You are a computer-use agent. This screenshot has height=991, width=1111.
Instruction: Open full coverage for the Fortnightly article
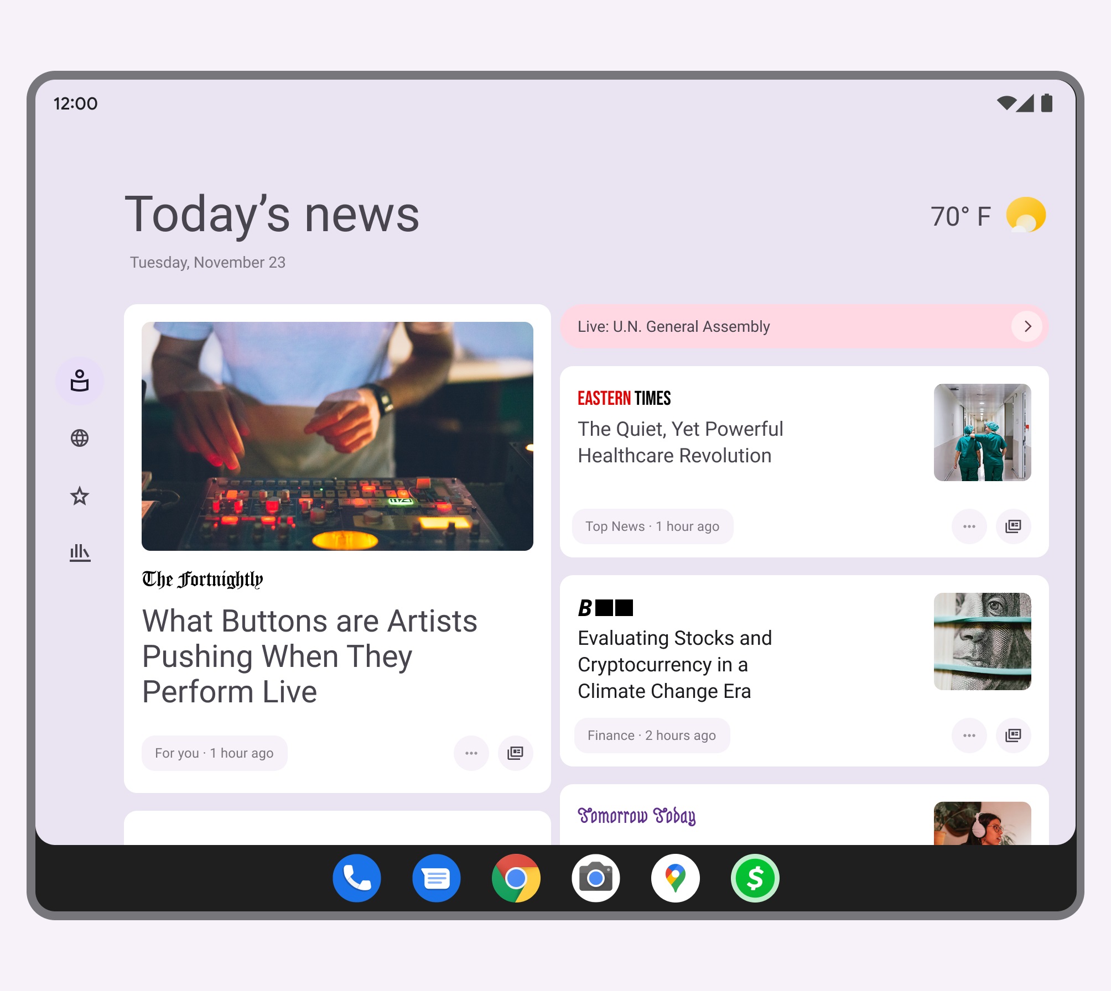point(515,753)
